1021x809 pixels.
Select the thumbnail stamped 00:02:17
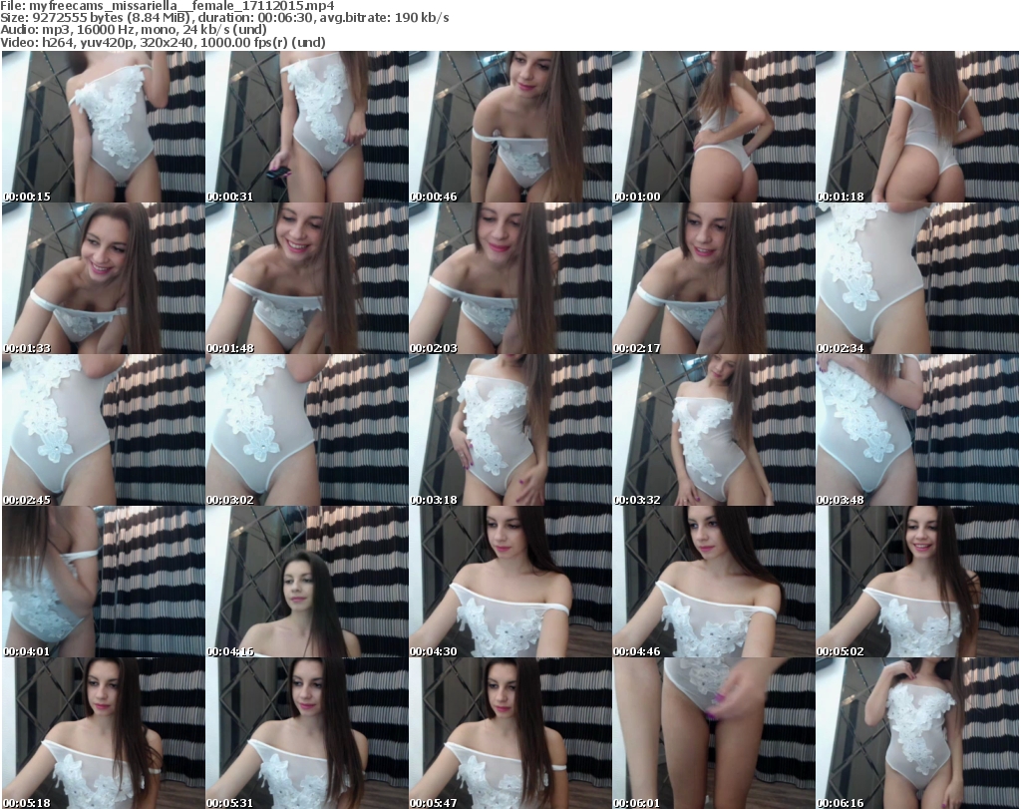coord(714,278)
